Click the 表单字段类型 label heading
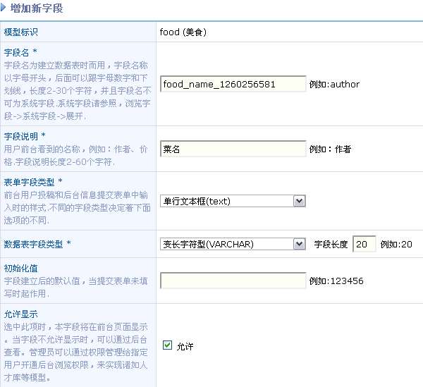Screen dimensions: 423x387 [30, 182]
